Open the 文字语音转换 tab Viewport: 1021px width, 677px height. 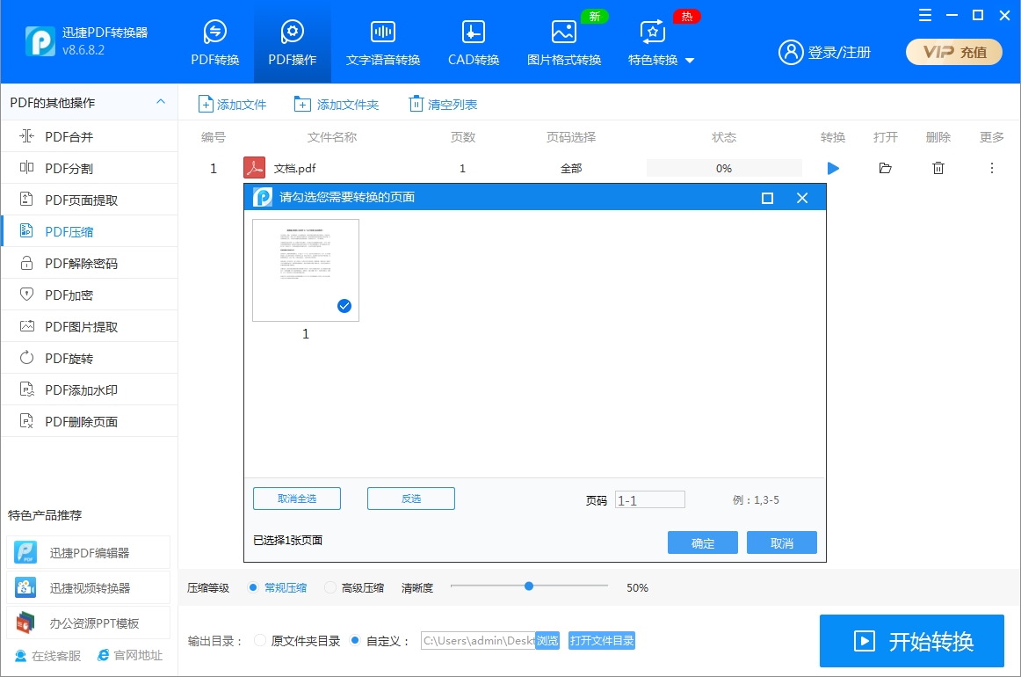(383, 43)
